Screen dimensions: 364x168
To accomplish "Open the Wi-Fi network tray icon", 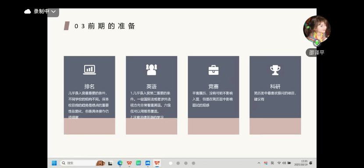I will 279,163.
